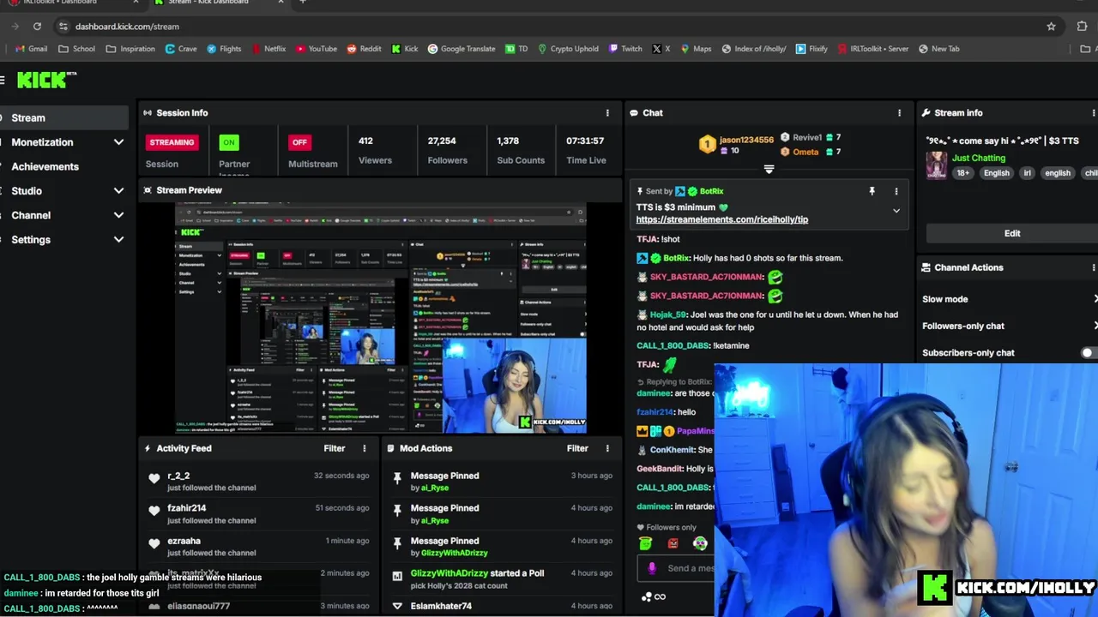Open the Activity Feed Filter dropdown
The height and width of the screenshot is (617, 1098).
(335, 448)
